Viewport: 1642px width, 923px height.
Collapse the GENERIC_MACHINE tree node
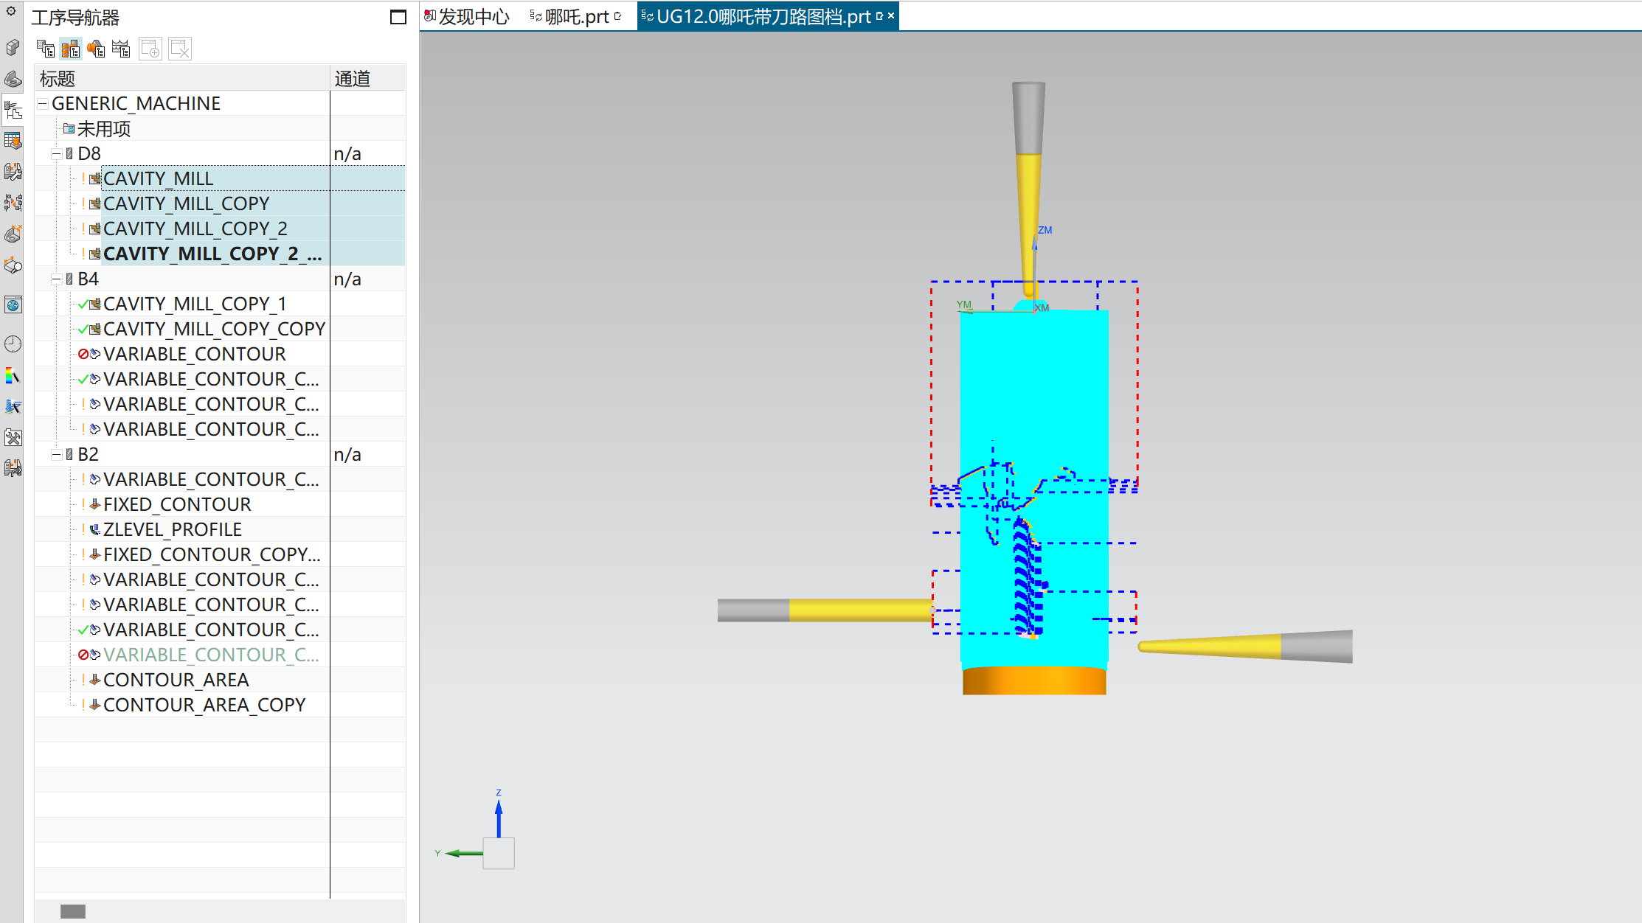coord(43,103)
